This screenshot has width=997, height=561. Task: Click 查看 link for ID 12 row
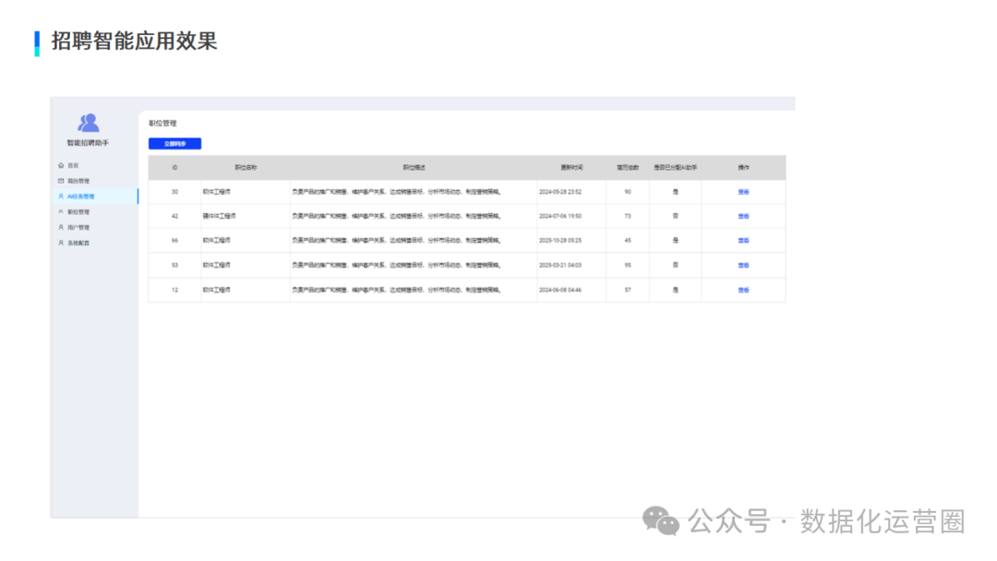(x=743, y=290)
